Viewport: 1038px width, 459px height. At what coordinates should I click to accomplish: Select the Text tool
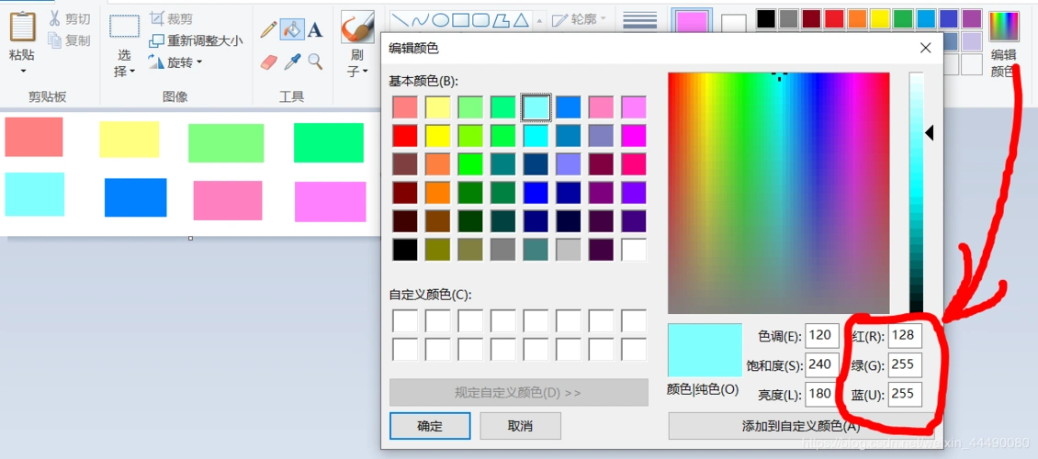coord(315,29)
